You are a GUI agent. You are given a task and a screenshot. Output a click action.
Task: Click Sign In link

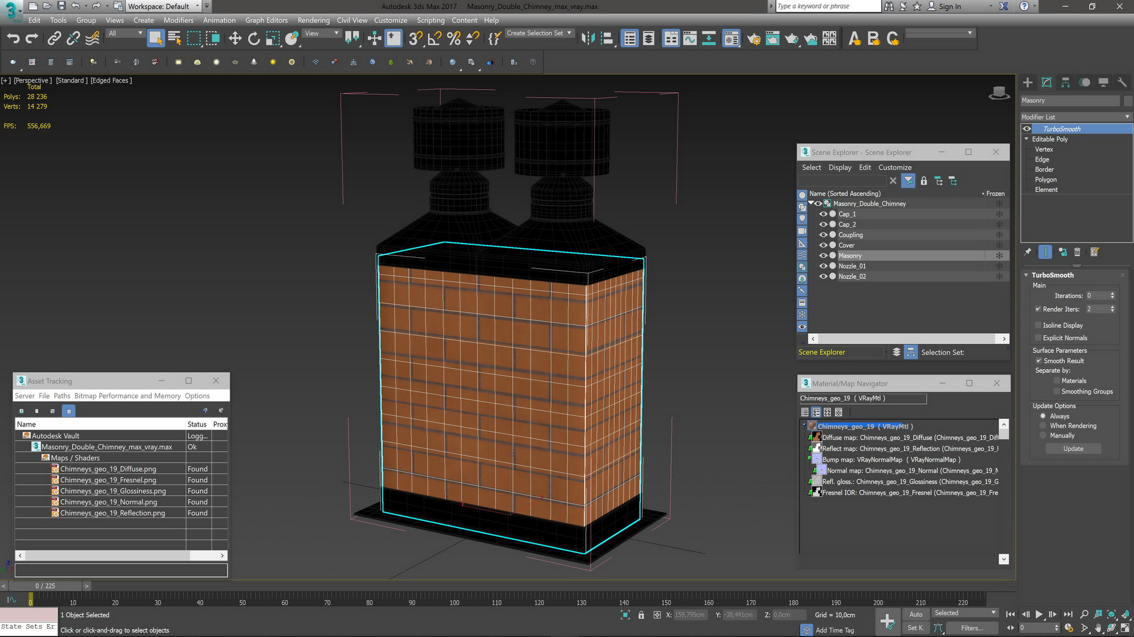(950, 6)
